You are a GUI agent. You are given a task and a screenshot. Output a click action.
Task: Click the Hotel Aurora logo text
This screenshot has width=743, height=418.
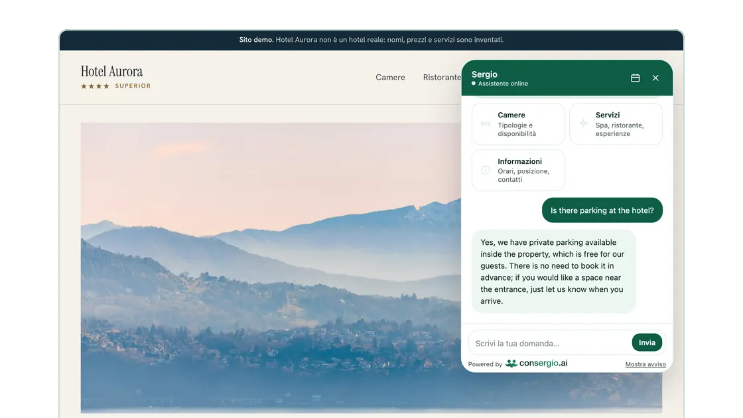[111, 72]
